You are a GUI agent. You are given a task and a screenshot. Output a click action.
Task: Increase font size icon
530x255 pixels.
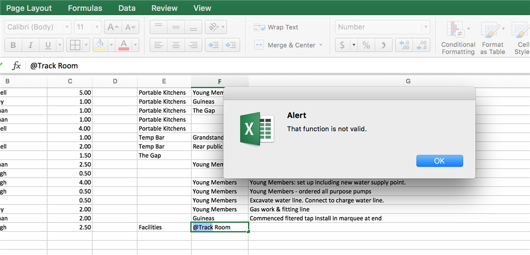[x=113, y=27]
